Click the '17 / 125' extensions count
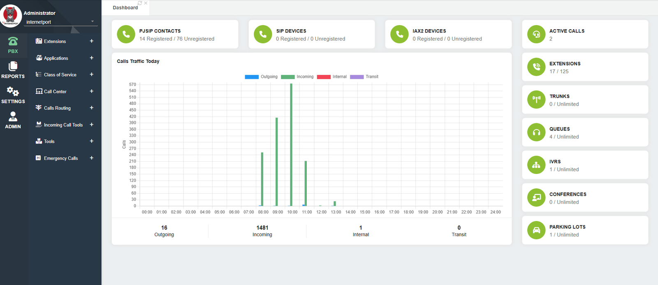Image resolution: width=658 pixels, height=285 pixels. (559, 72)
